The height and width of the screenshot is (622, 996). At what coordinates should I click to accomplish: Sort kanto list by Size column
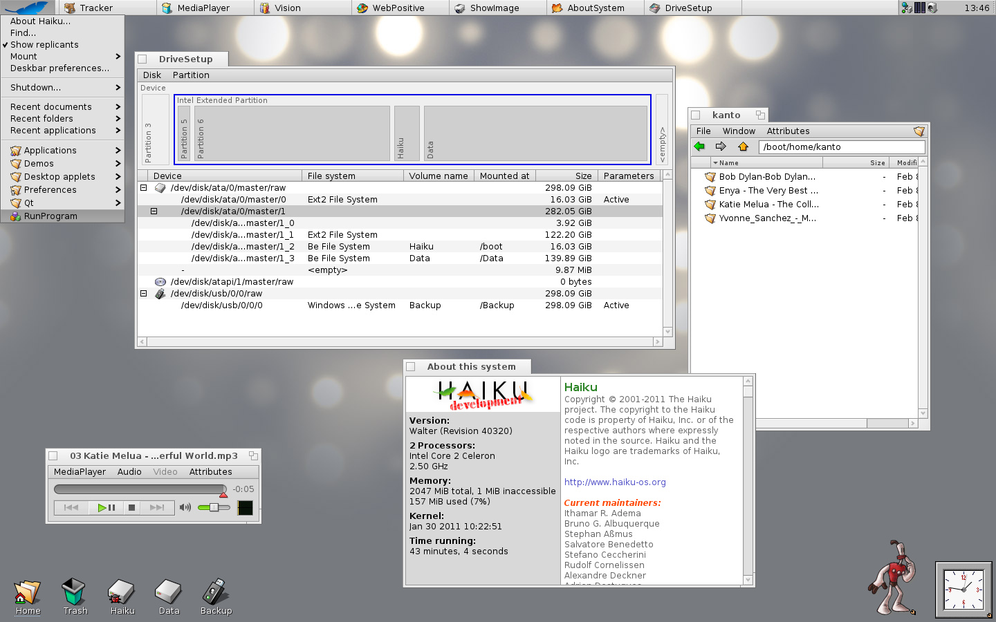(x=856, y=162)
